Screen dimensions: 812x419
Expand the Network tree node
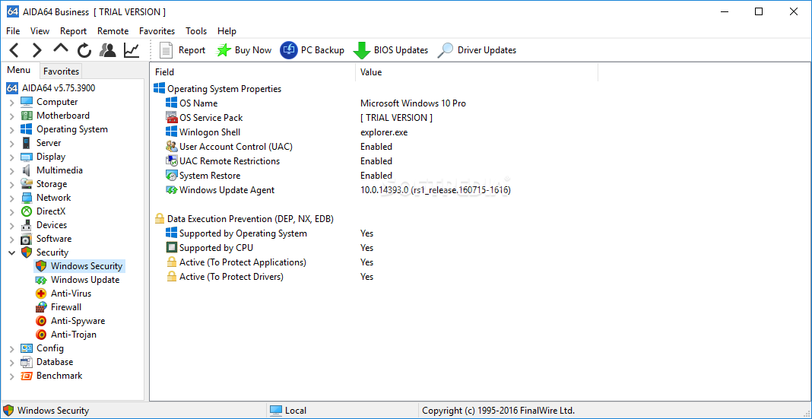tap(11, 198)
